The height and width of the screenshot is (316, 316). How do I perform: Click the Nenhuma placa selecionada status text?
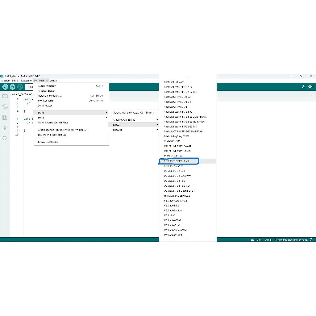(292, 240)
